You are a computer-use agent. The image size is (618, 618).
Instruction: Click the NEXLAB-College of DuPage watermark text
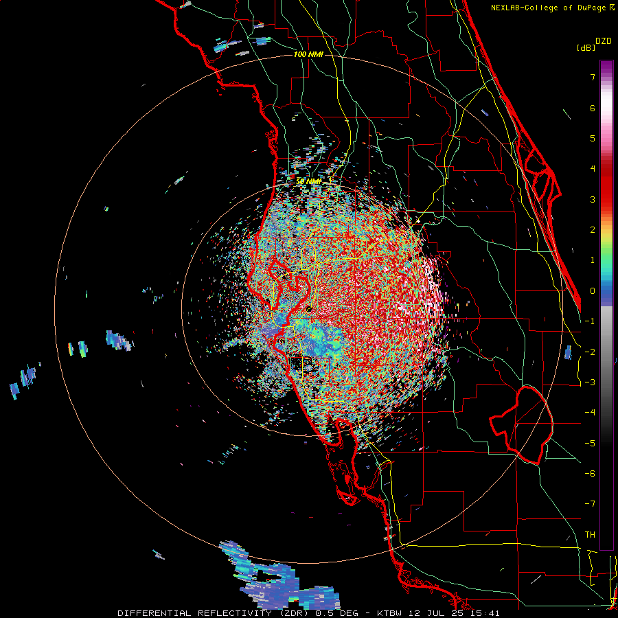click(553, 8)
